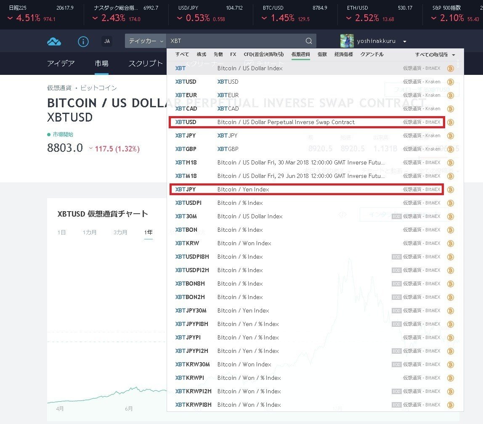Click the Bitcoin icon beside the XBTH18 futures entry
This screenshot has width=483, height=424.
[x=451, y=162]
